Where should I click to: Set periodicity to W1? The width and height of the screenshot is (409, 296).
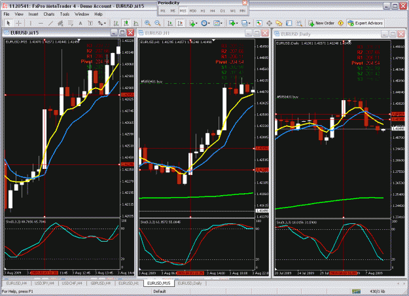click(x=232, y=10)
